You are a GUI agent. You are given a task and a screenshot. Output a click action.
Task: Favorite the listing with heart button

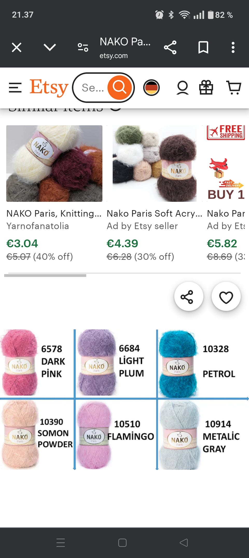226,296
